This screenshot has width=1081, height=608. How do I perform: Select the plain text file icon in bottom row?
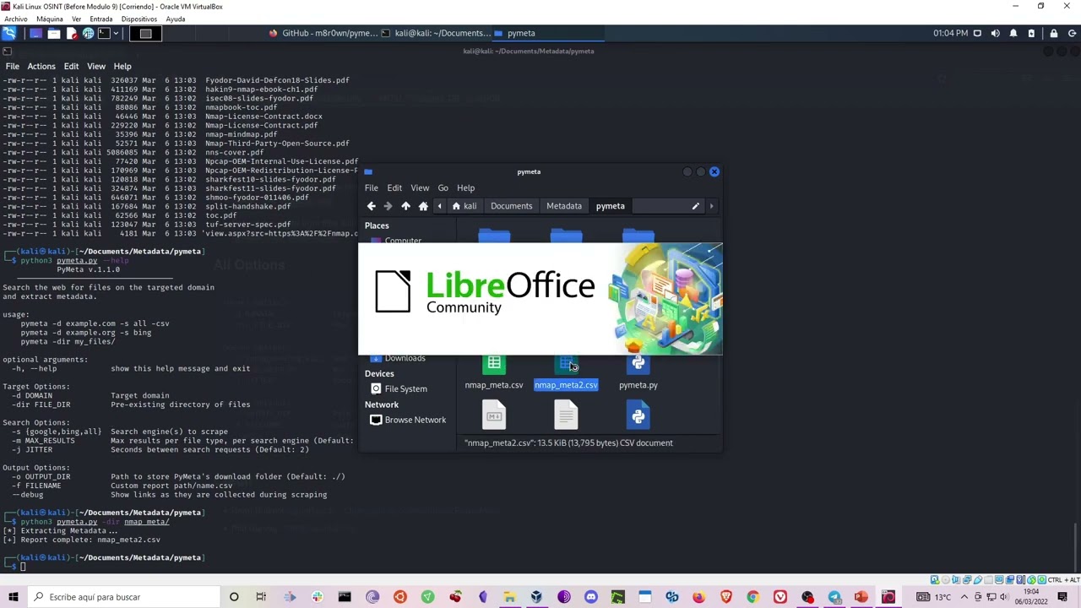(x=566, y=415)
